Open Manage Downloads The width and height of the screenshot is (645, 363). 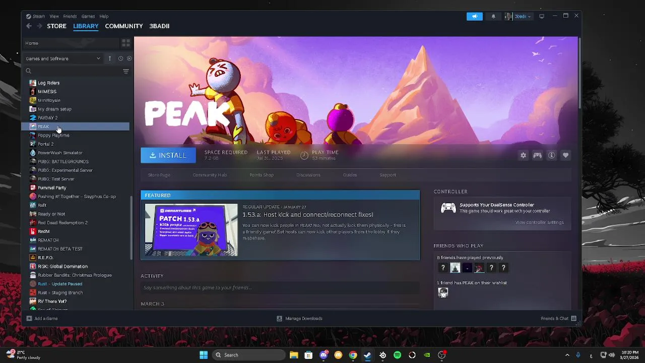[x=299, y=319]
